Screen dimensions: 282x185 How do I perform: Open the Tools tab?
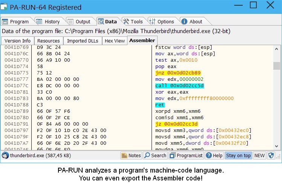[x=132, y=21]
